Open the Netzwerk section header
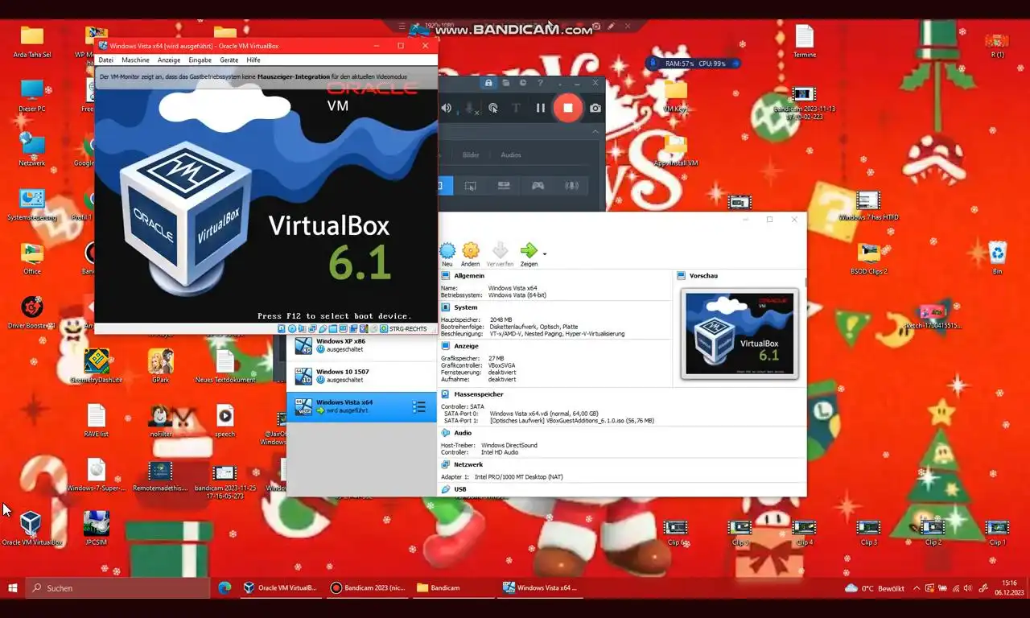Viewport: 1030px width, 618px height. [468, 464]
